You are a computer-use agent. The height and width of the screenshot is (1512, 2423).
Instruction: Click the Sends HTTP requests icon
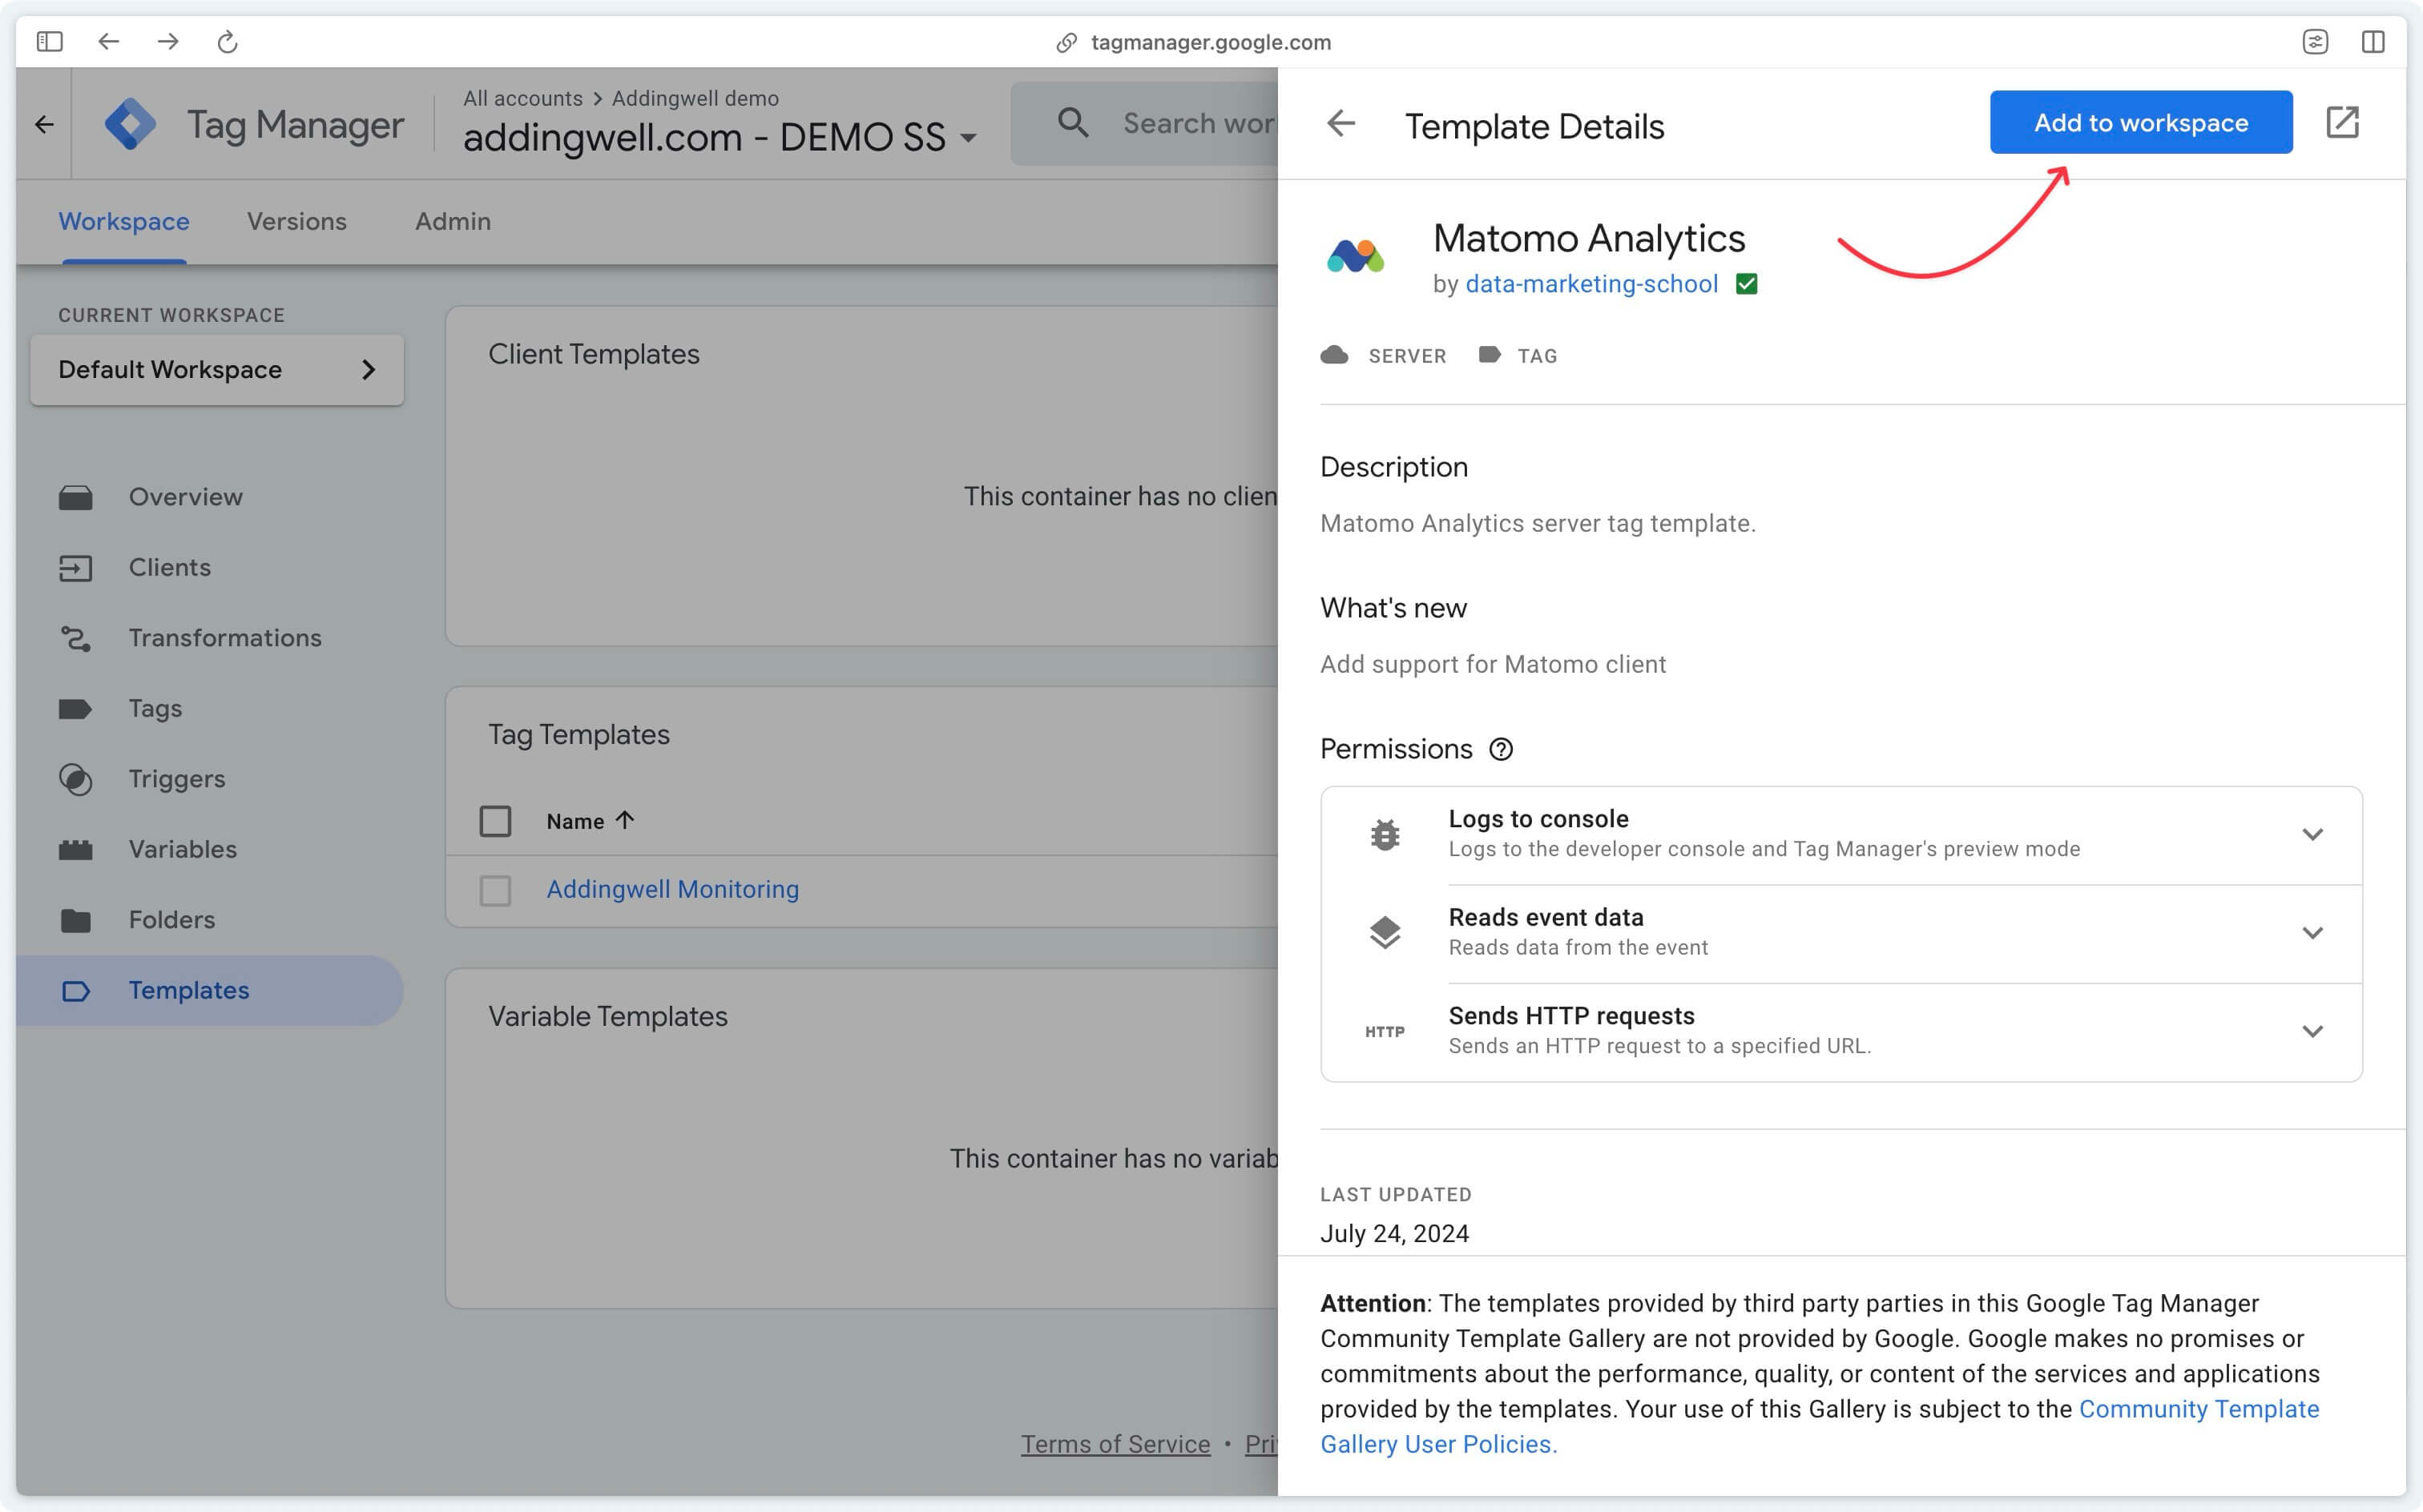point(1383,1029)
